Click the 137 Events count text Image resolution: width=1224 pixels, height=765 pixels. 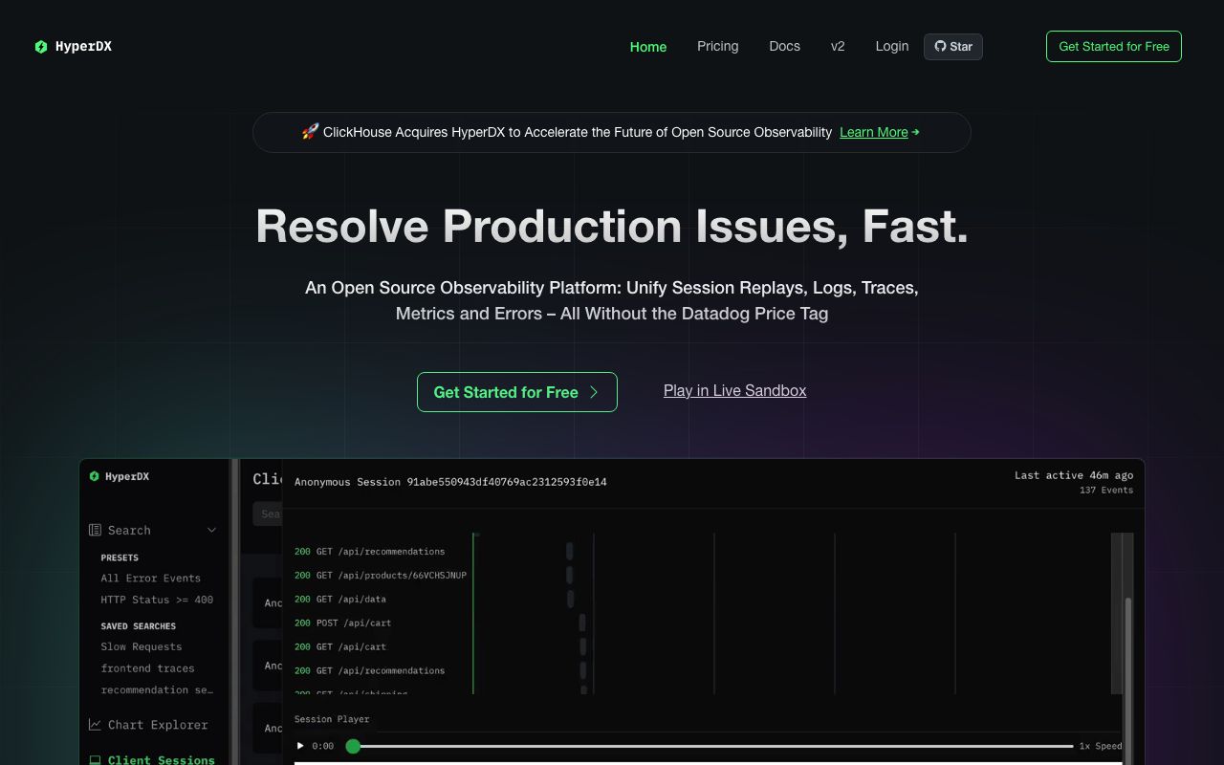click(x=1106, y=491)
